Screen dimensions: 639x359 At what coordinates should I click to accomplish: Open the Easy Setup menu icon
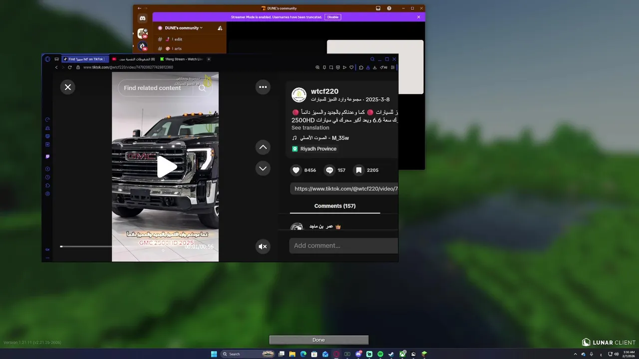393,67
